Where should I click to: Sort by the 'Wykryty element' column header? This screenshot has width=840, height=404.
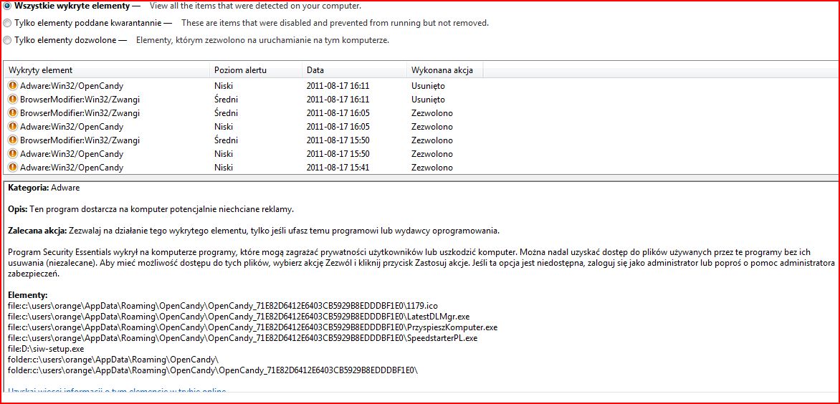(x=107, y=70)
